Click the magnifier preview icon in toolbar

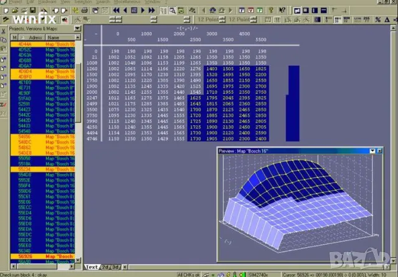click(173, 11)
